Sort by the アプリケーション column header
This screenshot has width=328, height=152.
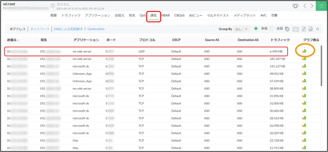pyautogui.click(x=86, y=40)
